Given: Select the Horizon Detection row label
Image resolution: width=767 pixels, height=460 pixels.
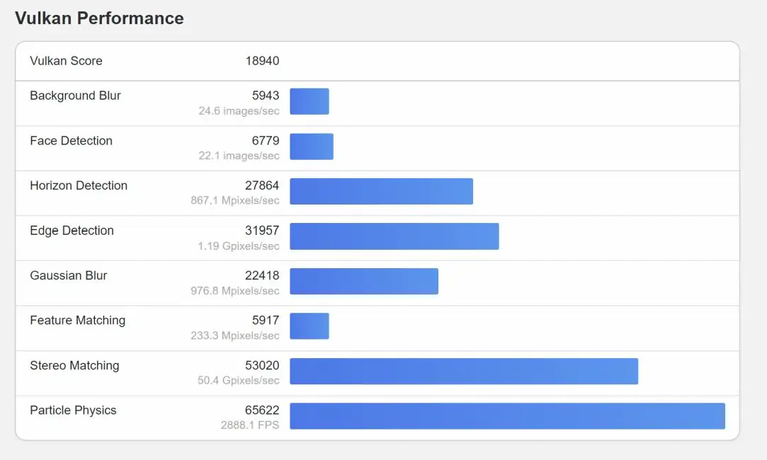Looking at the screenshot, I should click(x=79, y=185).
